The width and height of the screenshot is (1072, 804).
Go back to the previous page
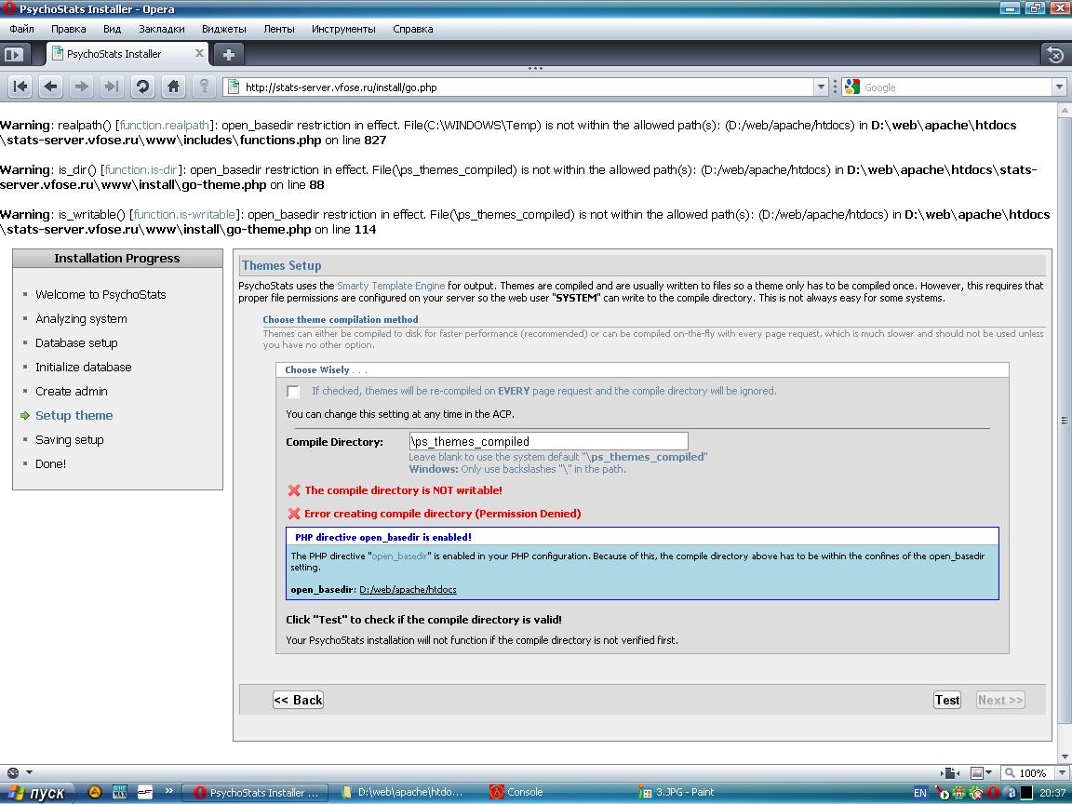coord(51,87)
